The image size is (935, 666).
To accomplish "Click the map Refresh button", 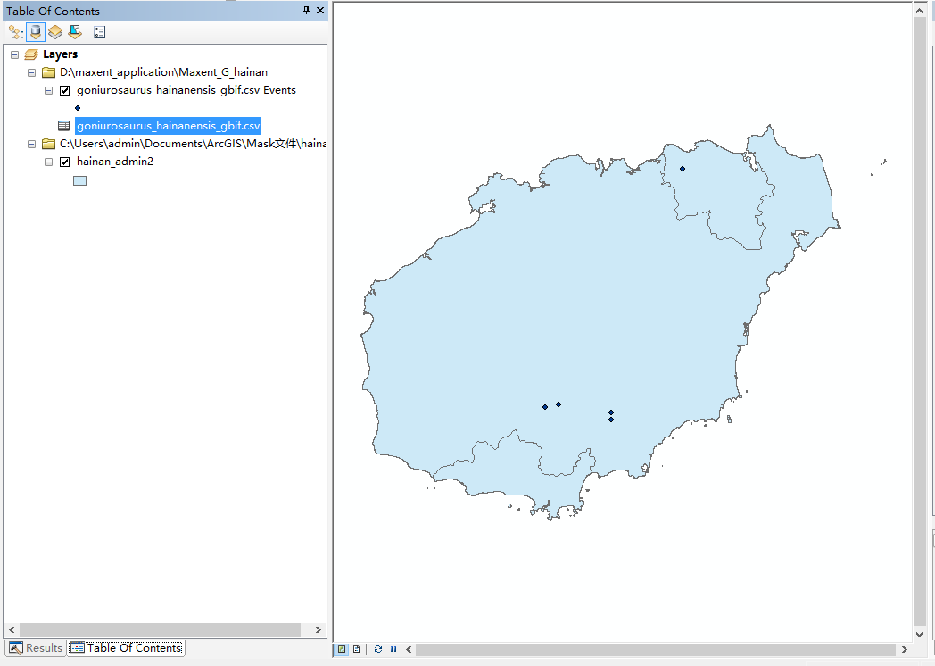I will point(378,649).
